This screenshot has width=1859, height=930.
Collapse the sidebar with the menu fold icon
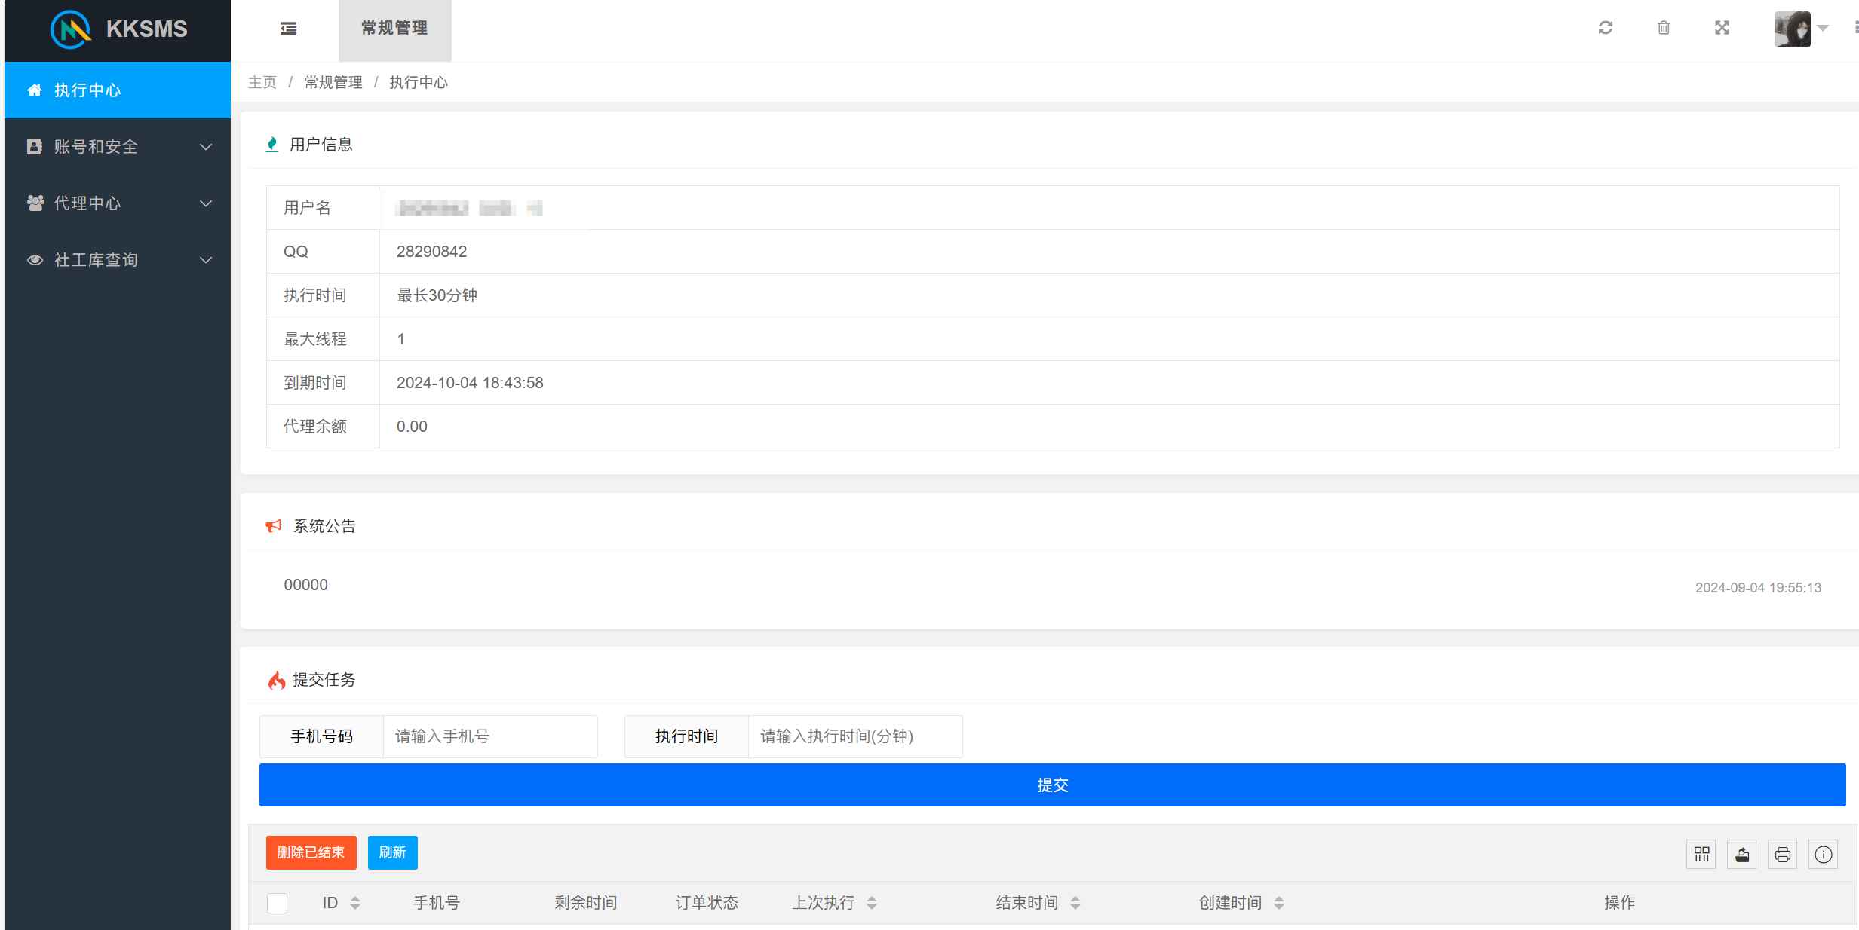point(288,29)
